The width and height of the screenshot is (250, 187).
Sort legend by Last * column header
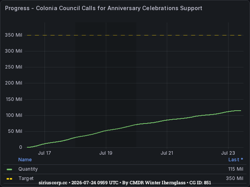pyautogui.click(x=236, y=160)
